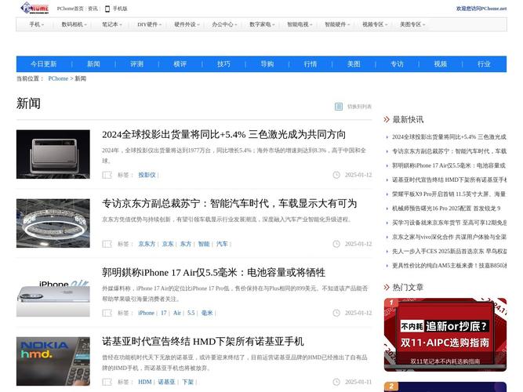Viewport: 523px width, 392px height.
Task: Click the 热门文章 chevron icon
Action: pos(387,287)
